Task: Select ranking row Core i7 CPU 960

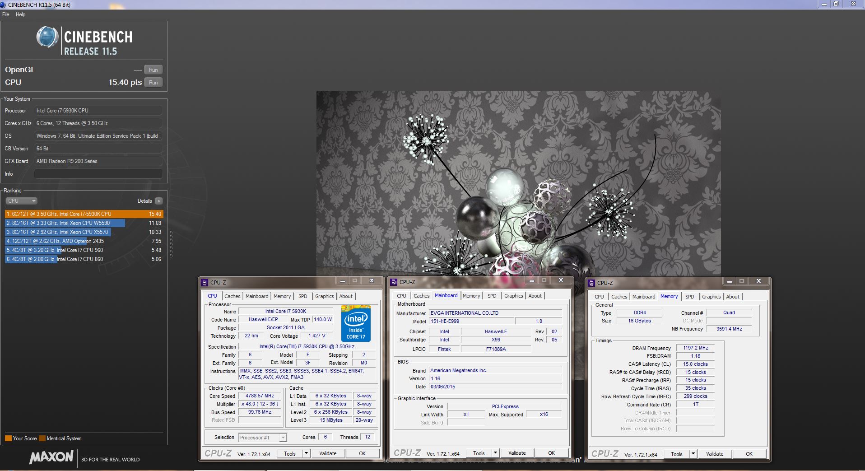Action: [84, 250]
